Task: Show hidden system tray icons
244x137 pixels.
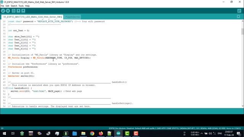Action: [202, 134]
